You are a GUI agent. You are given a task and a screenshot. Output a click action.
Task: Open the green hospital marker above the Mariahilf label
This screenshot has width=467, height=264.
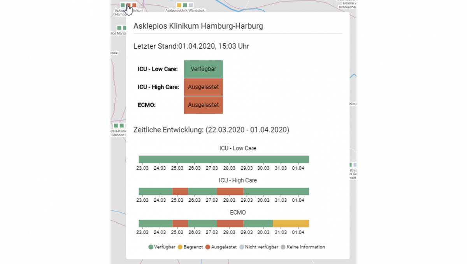click(x=119, y=28)
